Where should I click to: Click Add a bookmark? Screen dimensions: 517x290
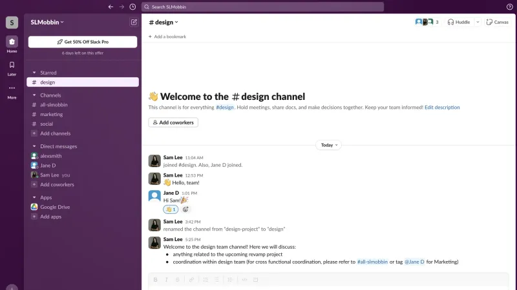(x=167, y=37)
